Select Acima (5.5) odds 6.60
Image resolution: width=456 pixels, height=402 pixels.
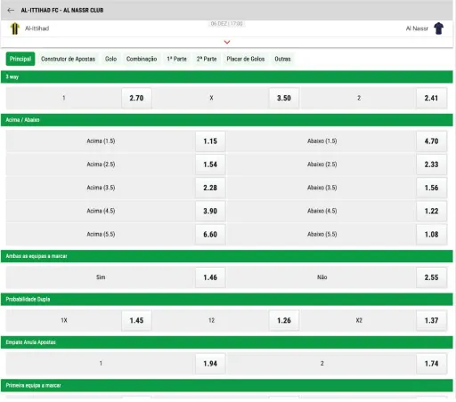tap(210, 234)
